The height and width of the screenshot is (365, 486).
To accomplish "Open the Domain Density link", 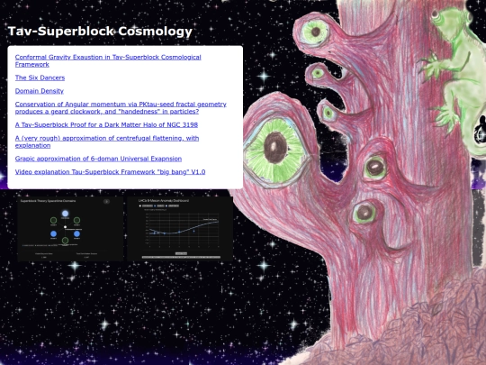I will [40, 91].
